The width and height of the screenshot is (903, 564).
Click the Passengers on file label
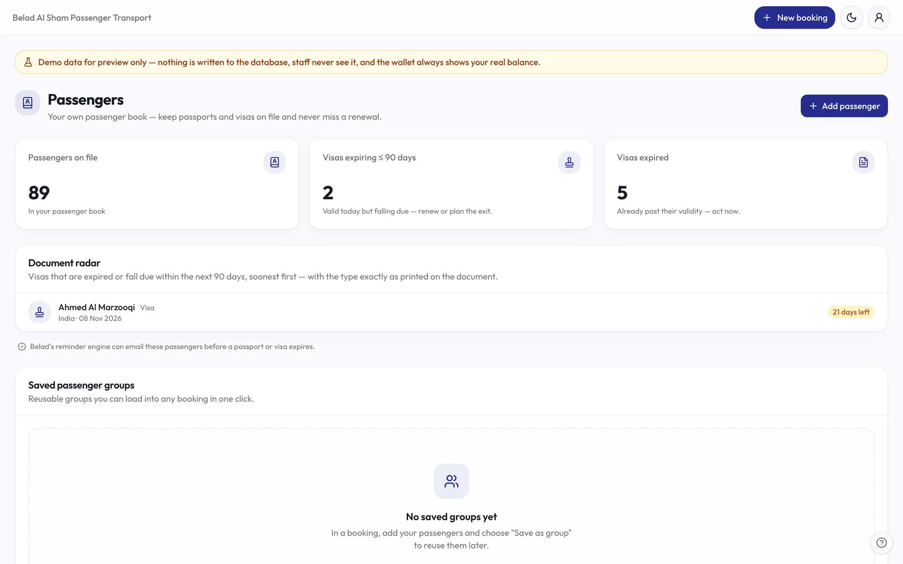(63, 158)
